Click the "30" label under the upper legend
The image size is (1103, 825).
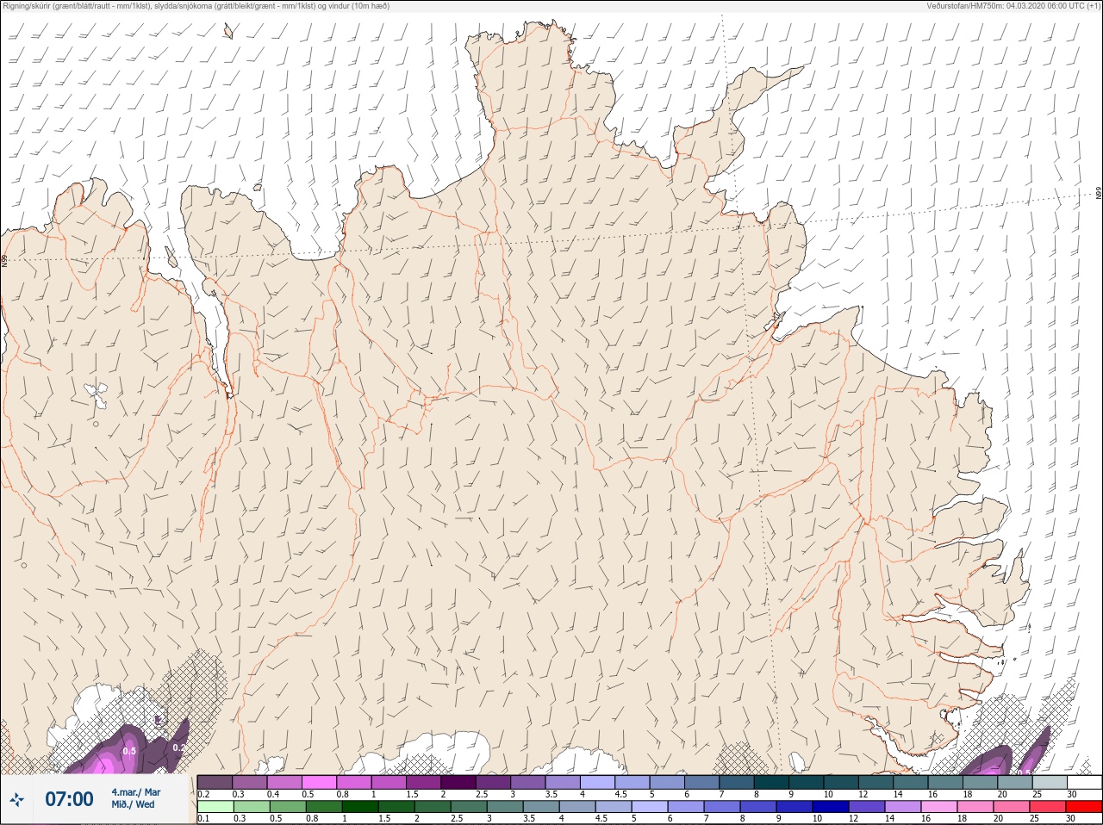1071,794
